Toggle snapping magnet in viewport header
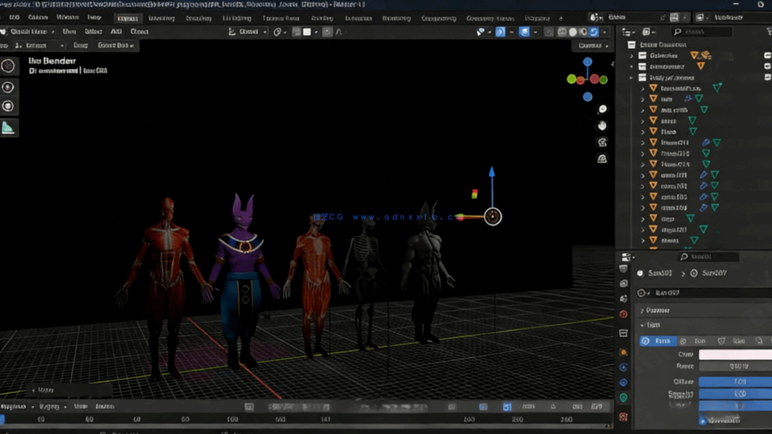Image resolution: width=772 pixels, height=434 pixels. pyautogui.click(x=296, y=32)
